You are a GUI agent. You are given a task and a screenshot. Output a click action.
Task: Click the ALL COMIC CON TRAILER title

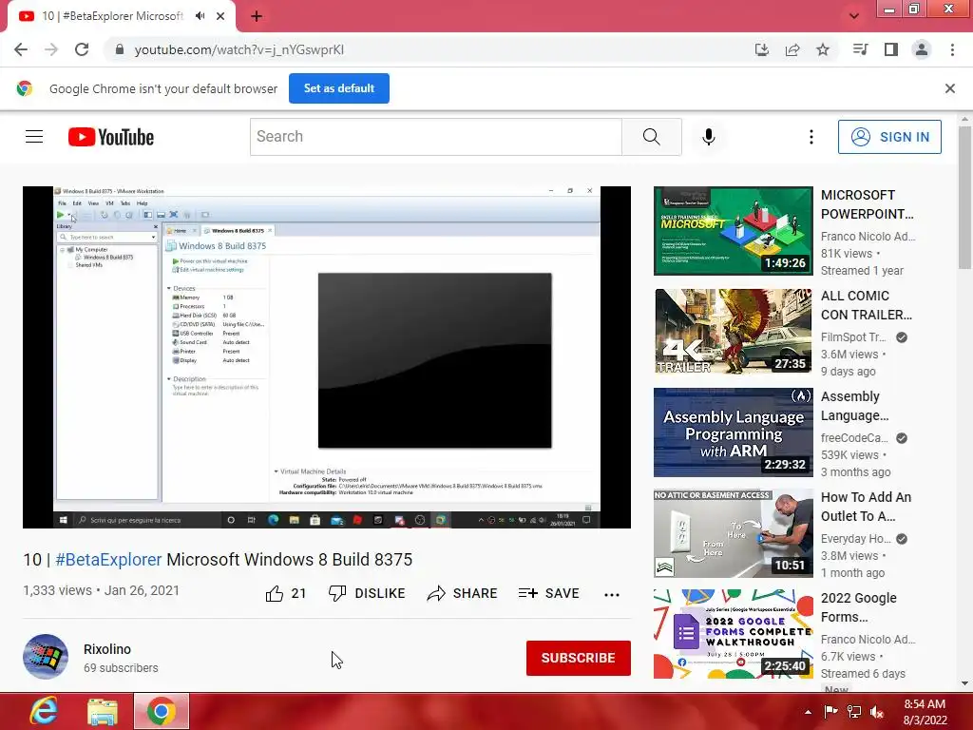pos(867,305)
